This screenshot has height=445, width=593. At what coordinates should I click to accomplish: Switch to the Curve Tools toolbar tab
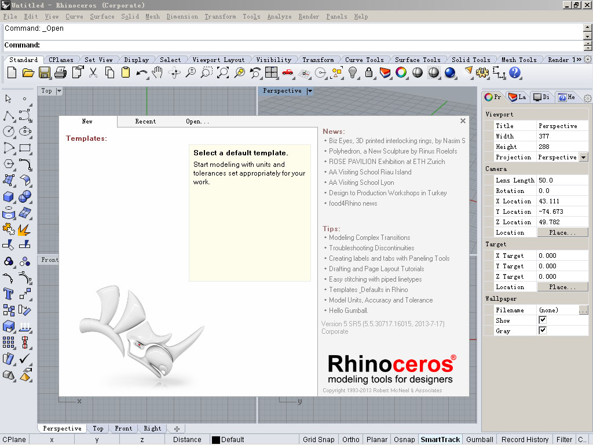(x=364, y=60)
